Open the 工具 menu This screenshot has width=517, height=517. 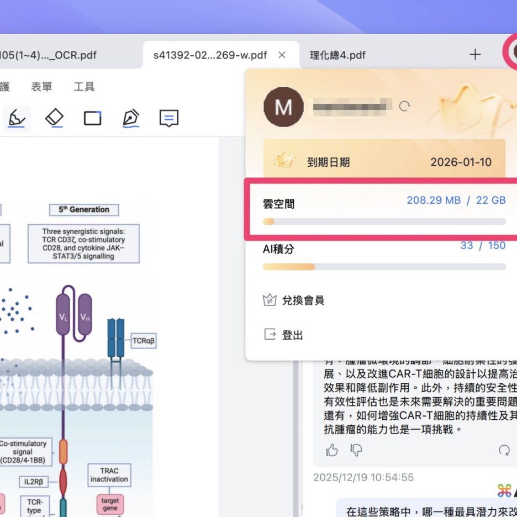84,87
